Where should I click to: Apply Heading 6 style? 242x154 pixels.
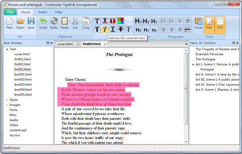tap(154, 29)
